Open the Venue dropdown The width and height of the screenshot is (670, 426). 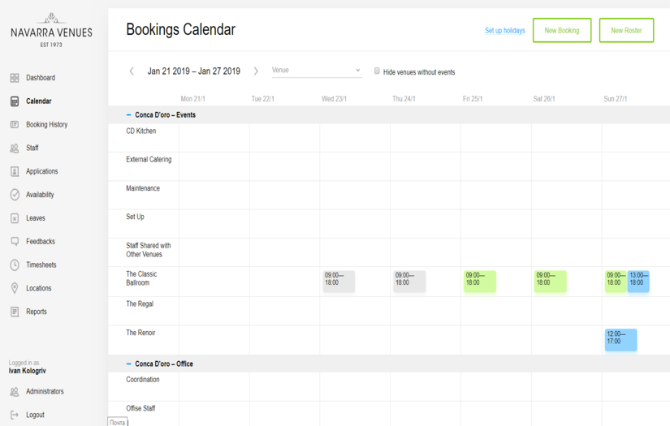pyautogui.click(x=317, y=71)
